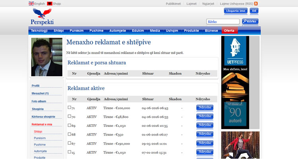Select the checkbox next to listing 69
Image resolution: width=298 pixels, height=159 pixels.
pyautogui.click(x=70, y=125)
